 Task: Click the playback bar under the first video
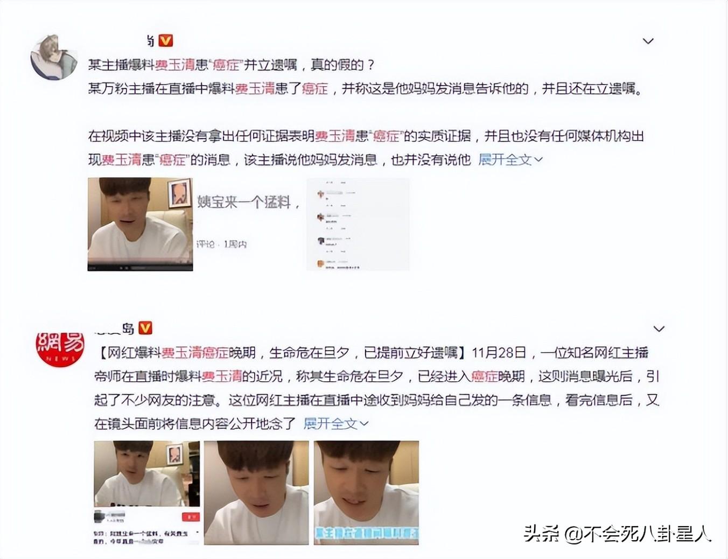pos(140,267)
